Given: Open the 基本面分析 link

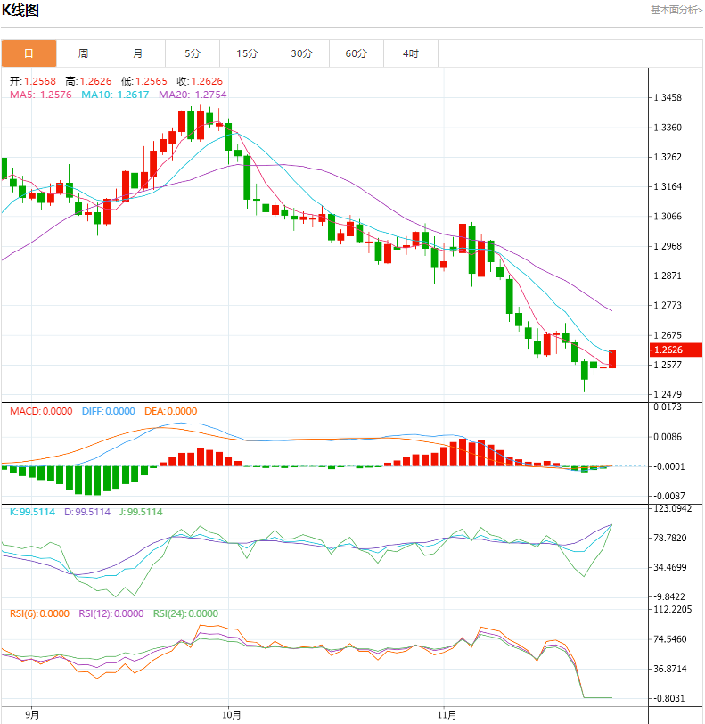Looking at the screenshot, I should point(676,10).
